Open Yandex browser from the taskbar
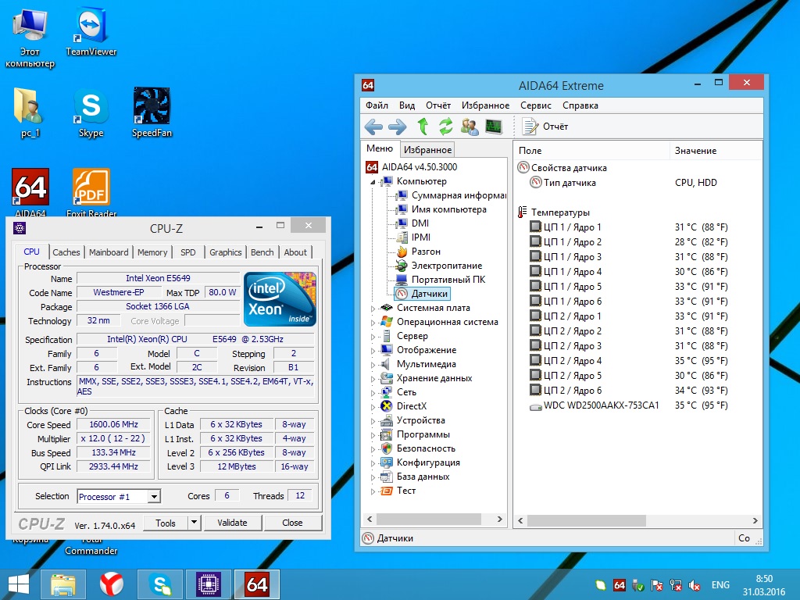800x600 pixels. coord(111,585)
